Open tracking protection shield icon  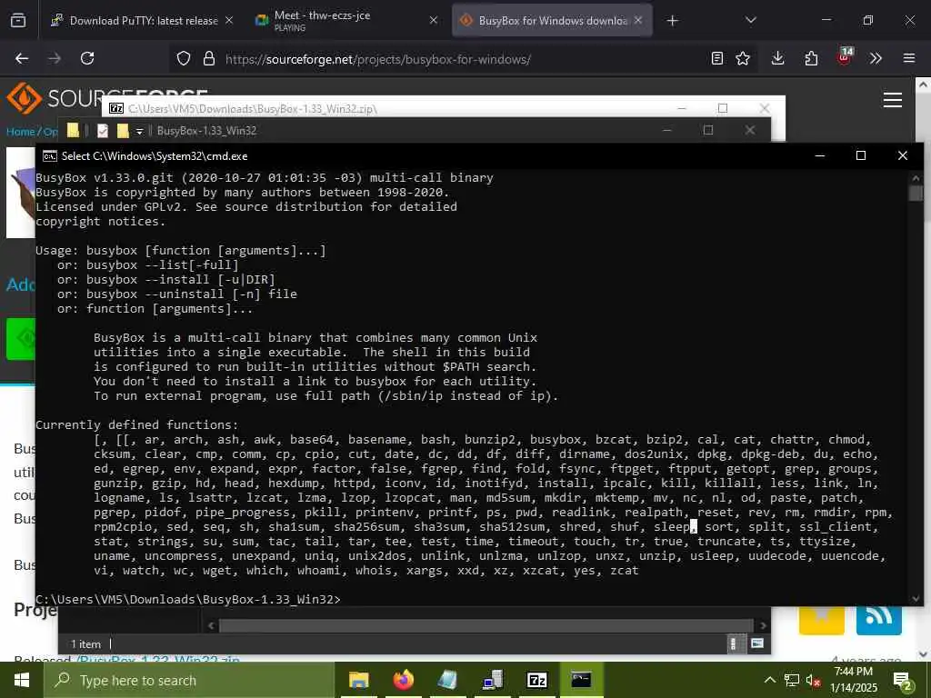click(x=184, y=59)
